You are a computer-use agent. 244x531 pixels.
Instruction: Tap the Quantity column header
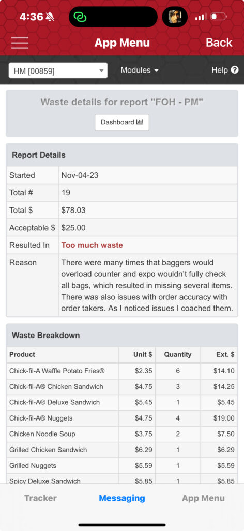[178, 355]
